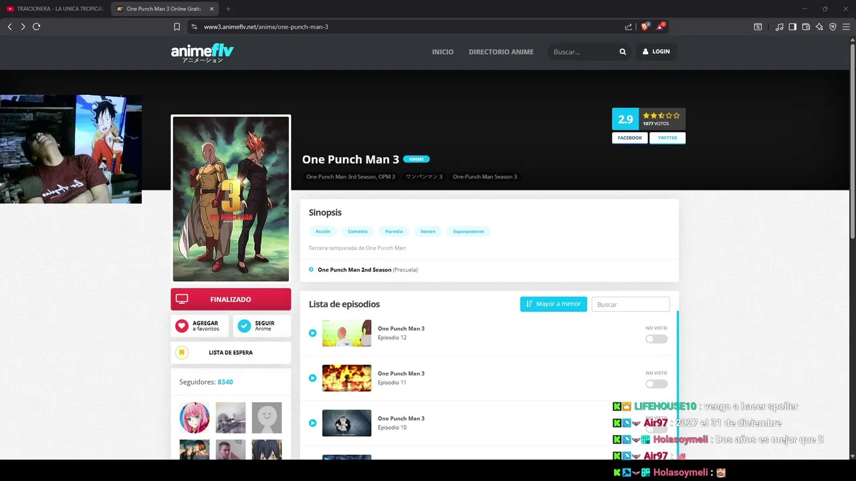This screenshot has height=481, width=856.
Task: Open the 'Mayor a menor' sort dropdown
Action: pos(554,304)
